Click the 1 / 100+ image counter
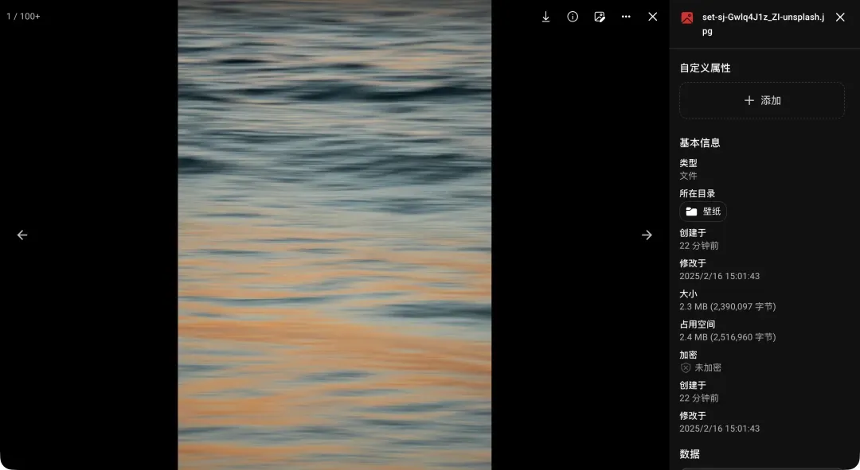The width and height of the screenshot is (860, 470). coord(24,17)
